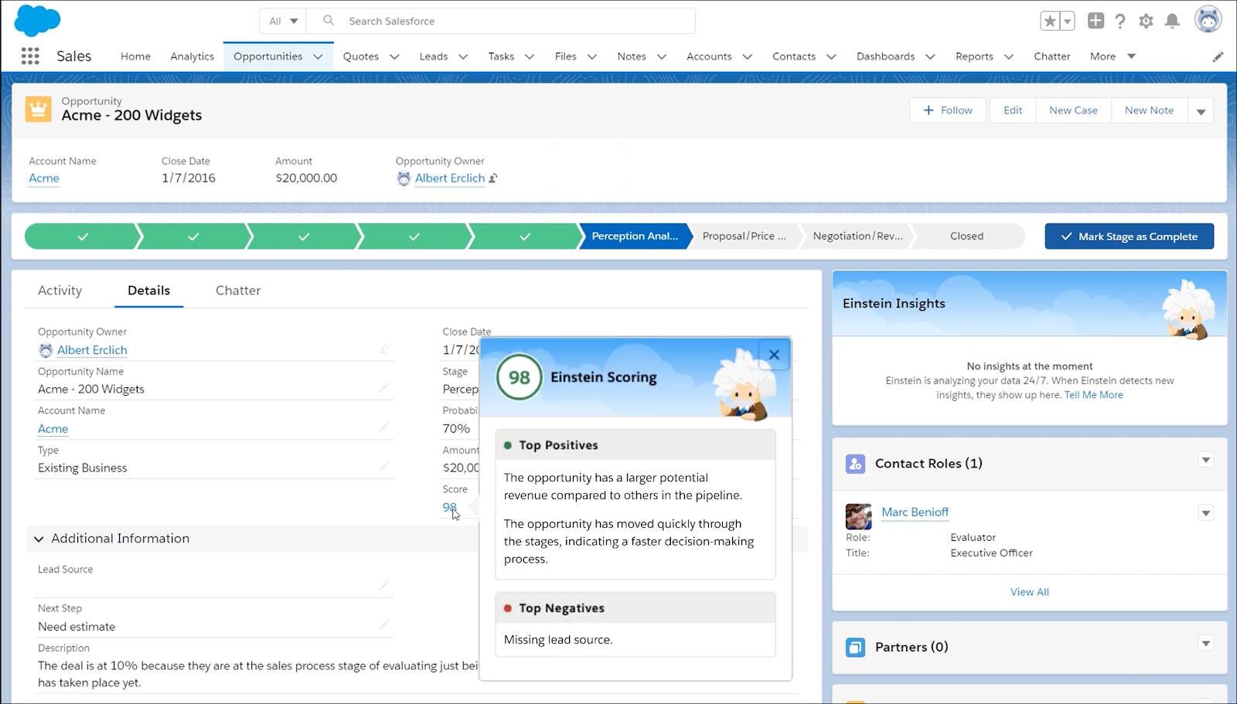Open the user profile avatar

(1208, 20)
